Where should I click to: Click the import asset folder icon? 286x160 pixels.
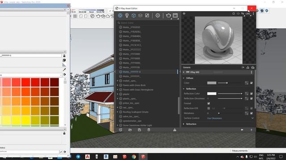pyautogui.click(x=130, y=130)
